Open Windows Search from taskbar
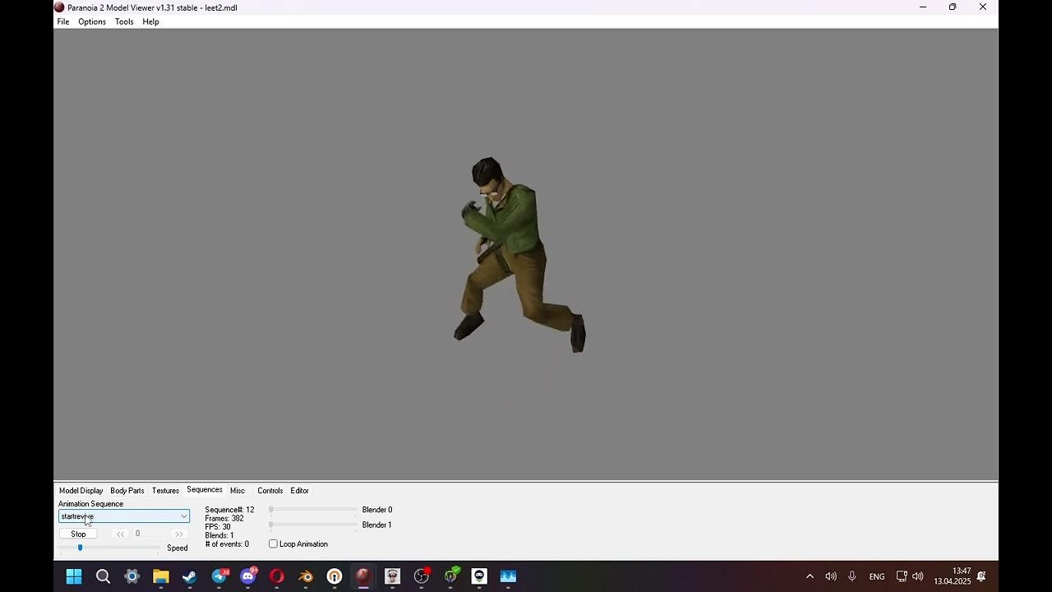1052x592 pixels. [x=103, y=576]
